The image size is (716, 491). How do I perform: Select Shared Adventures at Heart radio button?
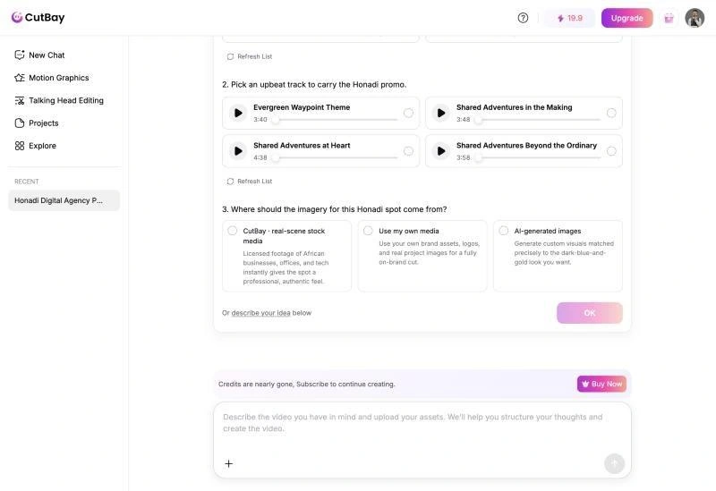(408, 151)
